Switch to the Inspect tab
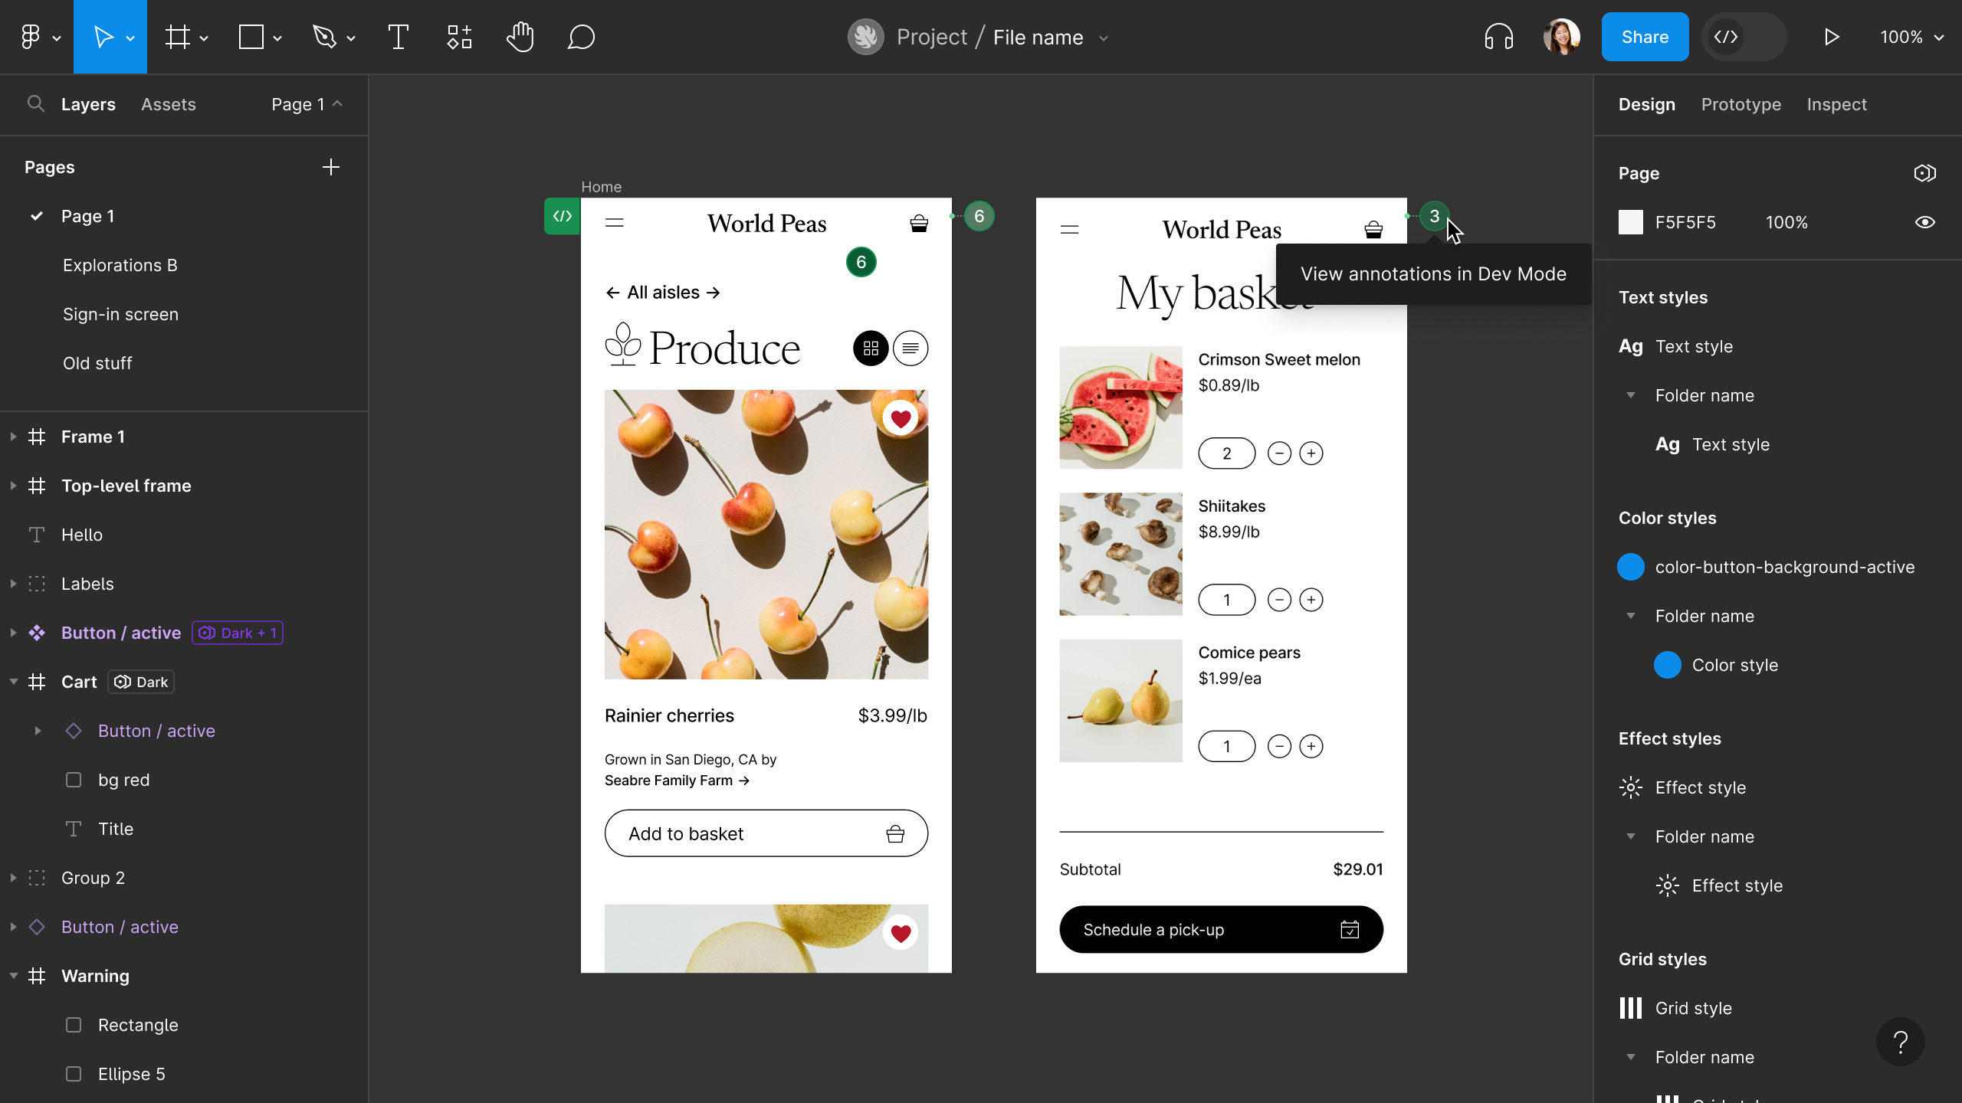1962x1103 pixels. click(1836, 103)
